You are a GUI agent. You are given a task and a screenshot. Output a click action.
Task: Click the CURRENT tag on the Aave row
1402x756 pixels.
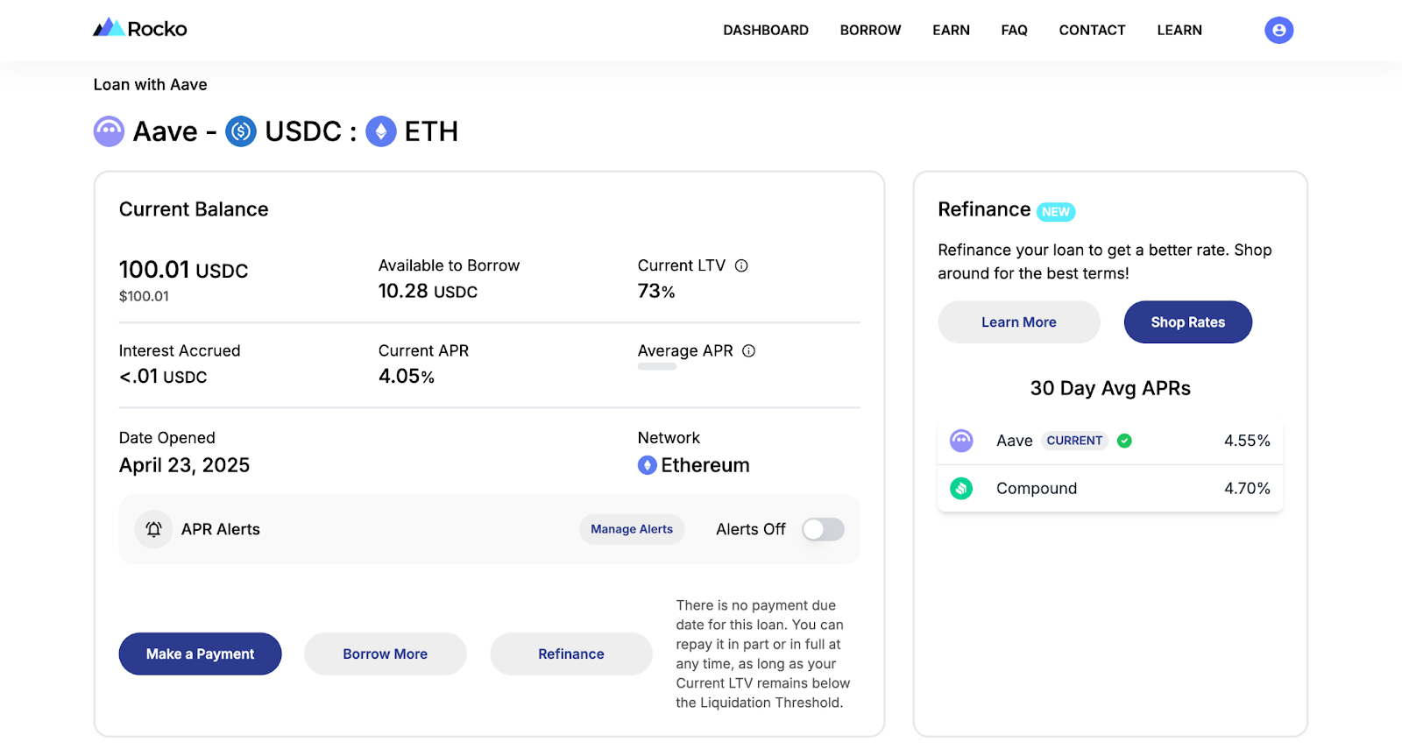[1074, 441]
